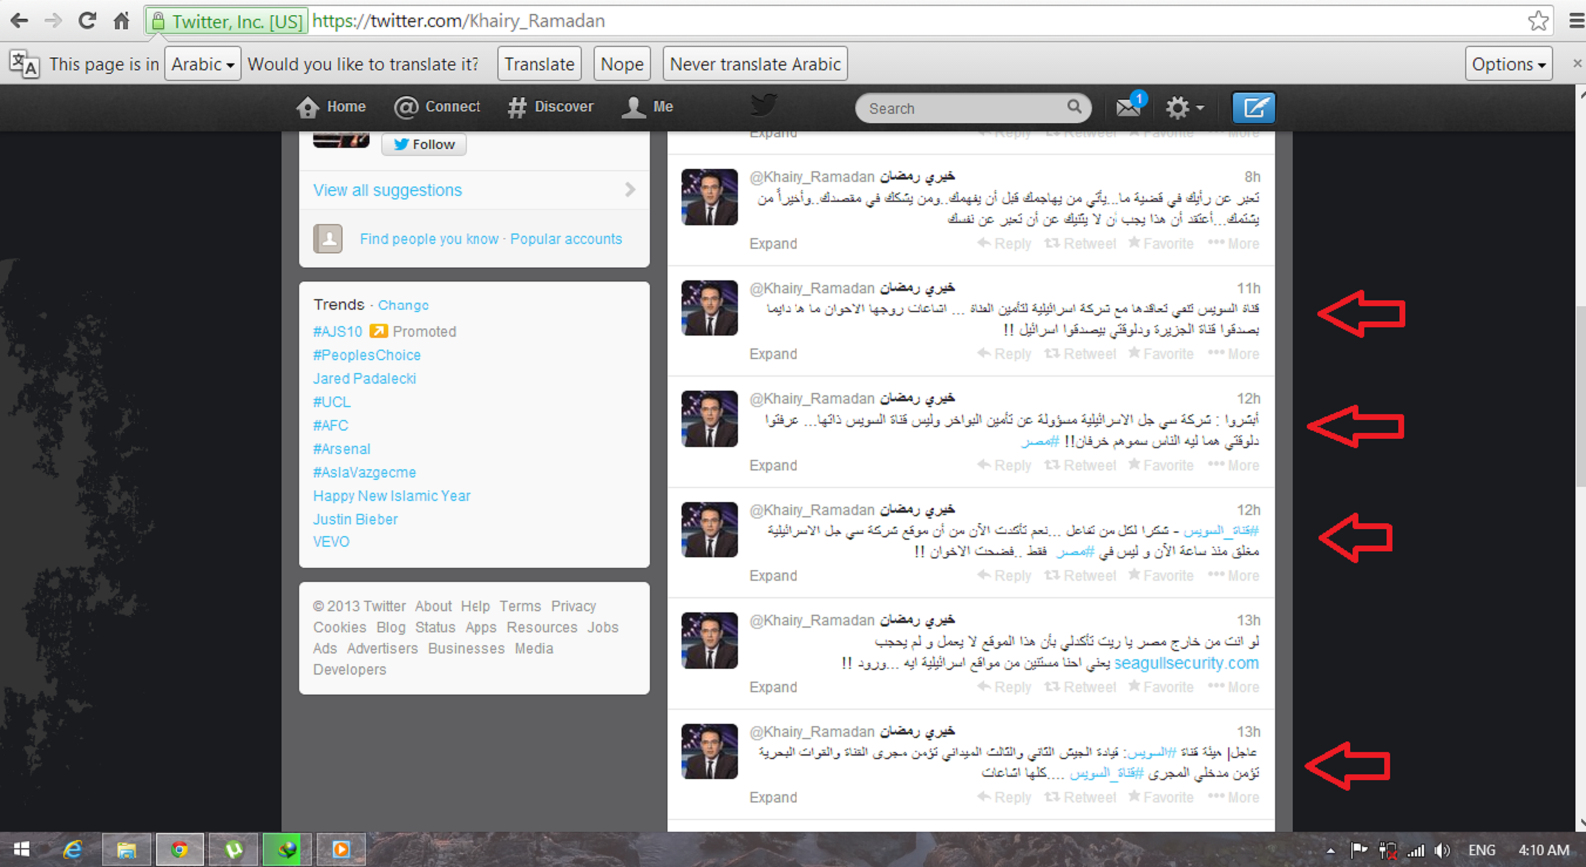1586x867 pixels.
Task: Click the search magnifier icon
Action: click(1074, 107)
